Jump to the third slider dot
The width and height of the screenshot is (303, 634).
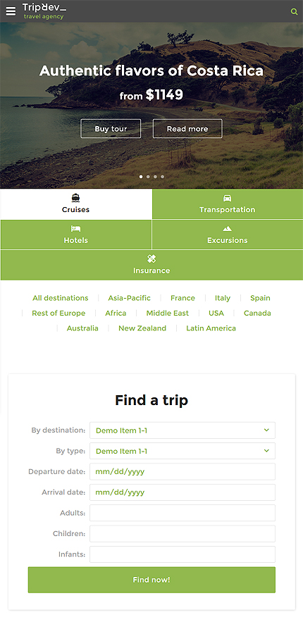point(155,177)
